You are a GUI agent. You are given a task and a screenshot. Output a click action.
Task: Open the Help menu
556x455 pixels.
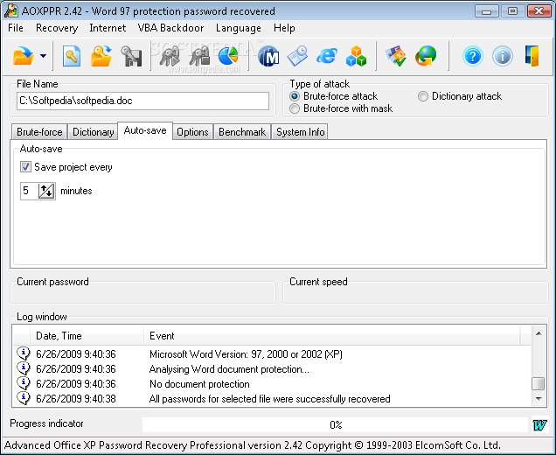284,28
